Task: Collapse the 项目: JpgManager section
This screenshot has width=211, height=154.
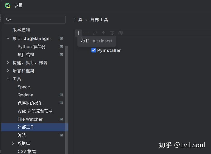Action: 8,38
